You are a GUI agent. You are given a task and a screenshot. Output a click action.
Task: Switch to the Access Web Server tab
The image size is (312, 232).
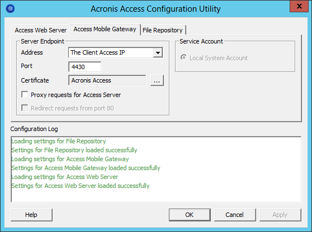(x=41, y=30)
